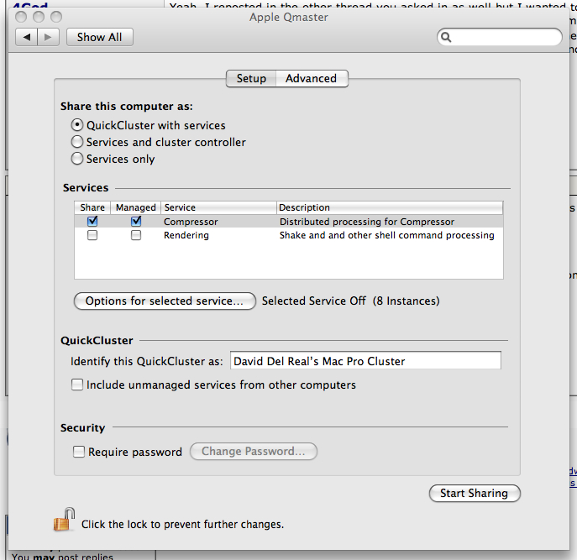
Task: Click the Change Password button
Action: pyautogui.click(x=254, y=451)
